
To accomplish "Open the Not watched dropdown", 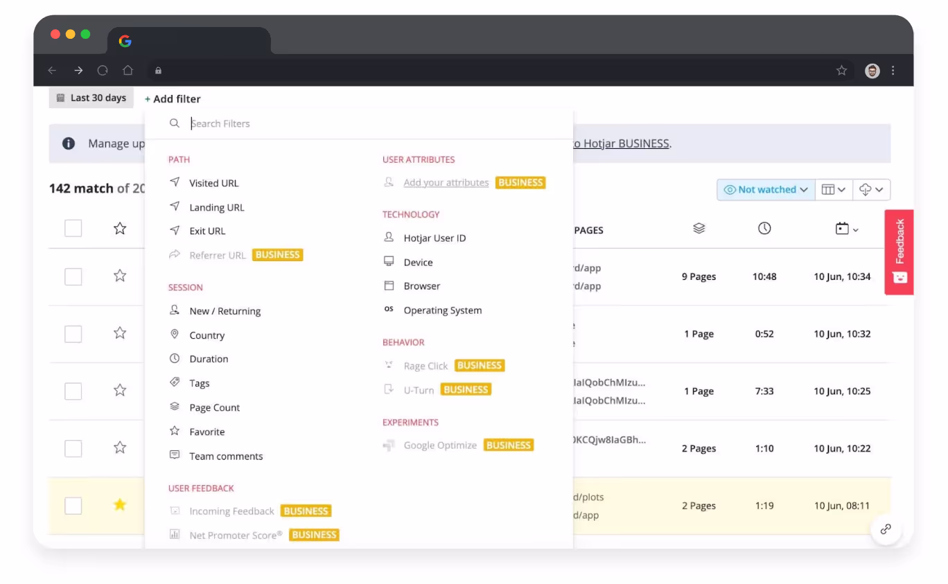I will pyautogui.click(x=766, y=189).
